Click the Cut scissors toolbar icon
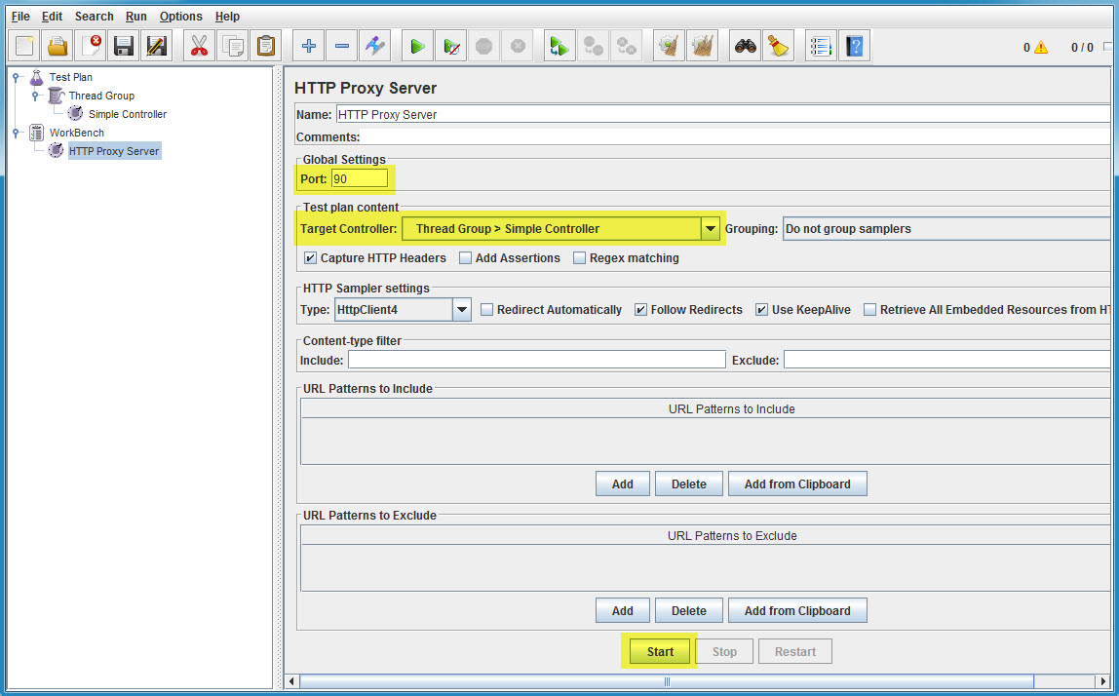This screenshot has width=1119, height=696. point(199,47)
